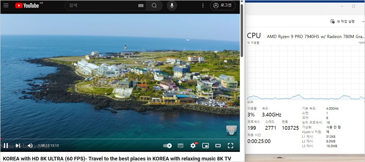The image size is (365, 162).
Task: Enter full screen mode
Action: pos(230,146)
